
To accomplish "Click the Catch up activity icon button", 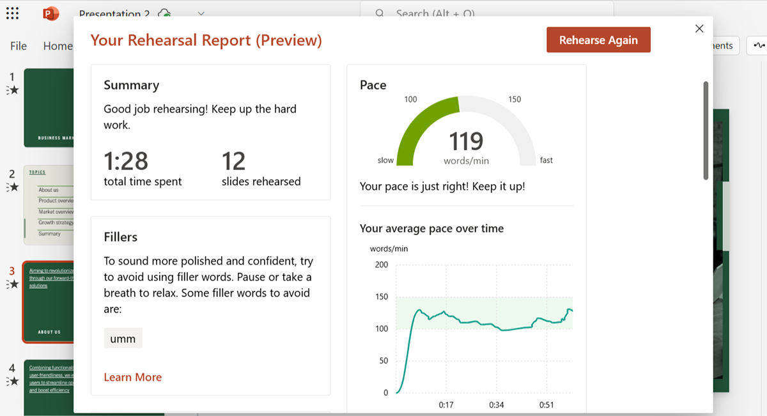I will [x=759, y=45].
